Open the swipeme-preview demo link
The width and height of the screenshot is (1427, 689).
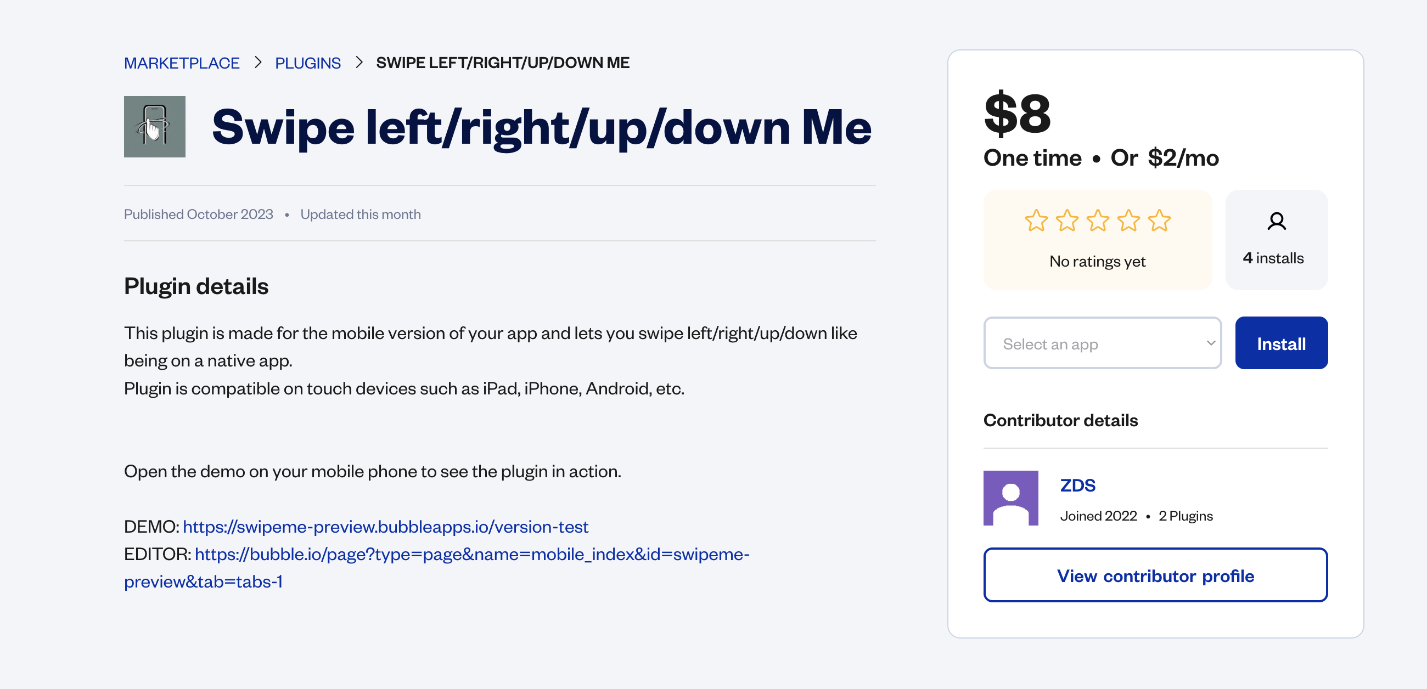click(385, 526)
